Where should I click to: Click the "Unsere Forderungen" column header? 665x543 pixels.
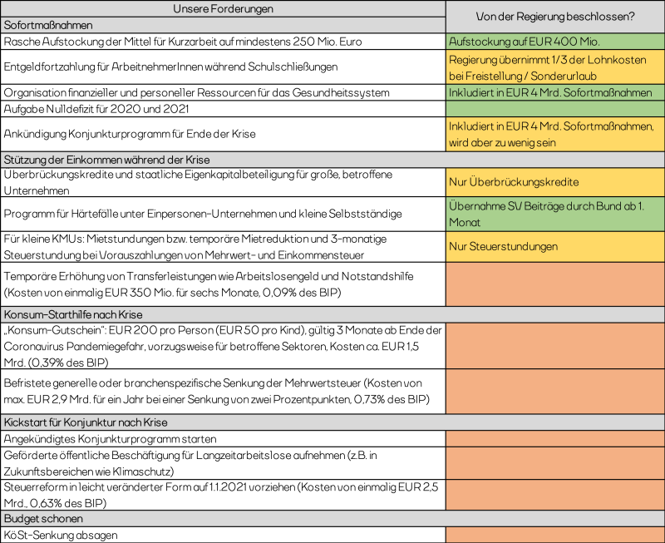[223, 8]
